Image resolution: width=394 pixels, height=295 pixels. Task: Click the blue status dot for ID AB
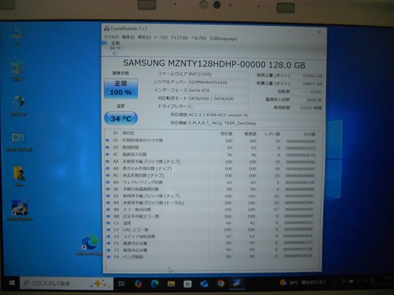click(x=108, y=169)
